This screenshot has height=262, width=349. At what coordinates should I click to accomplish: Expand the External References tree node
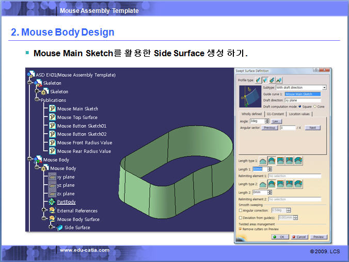[x=44, y=210]
